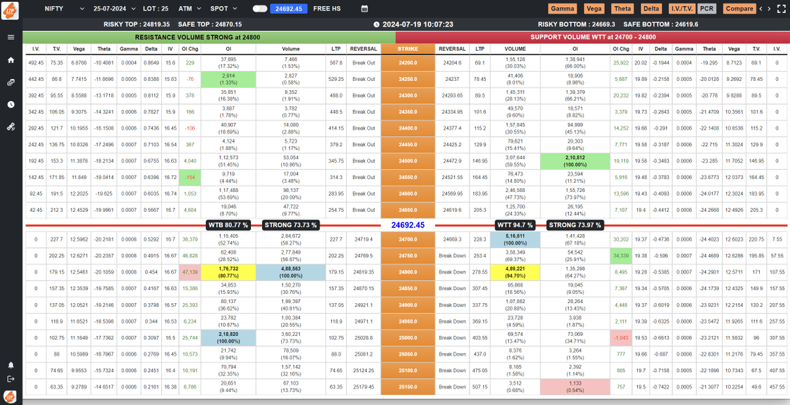Click the put-side OI Chg column header
Viewport: 790px width, 405px height.
(620, 49)
